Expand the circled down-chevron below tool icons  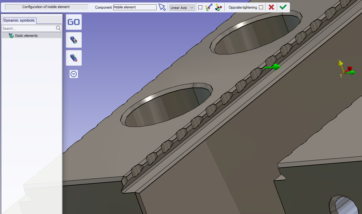pyautogui.click(x=74, y=74)
